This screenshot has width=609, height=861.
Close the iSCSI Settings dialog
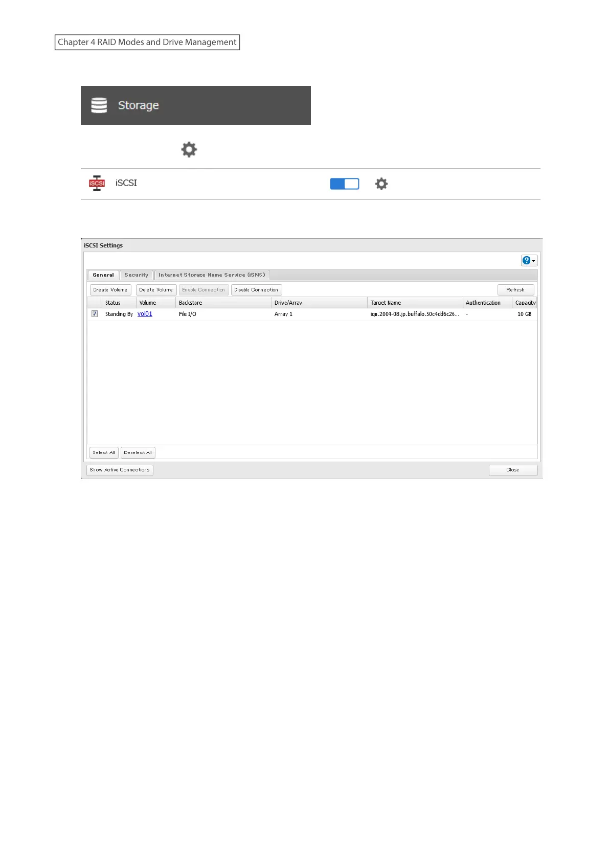(x=513, y=470)
